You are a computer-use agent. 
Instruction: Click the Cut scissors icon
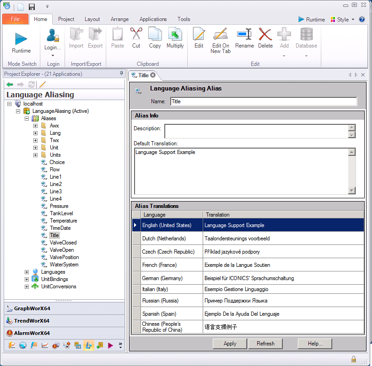tap(136, 35)
